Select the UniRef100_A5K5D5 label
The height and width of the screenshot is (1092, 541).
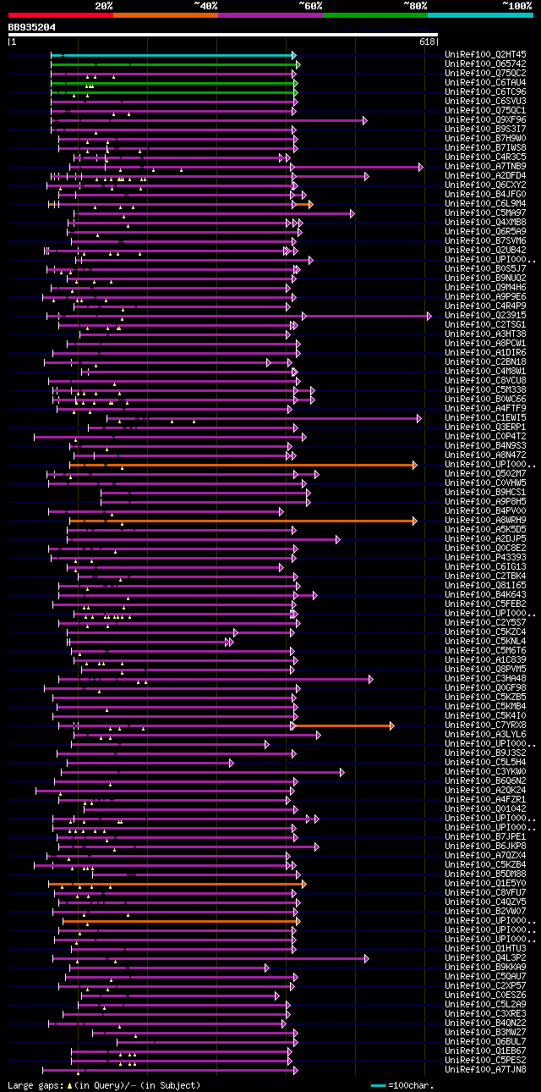coord(485,530)
